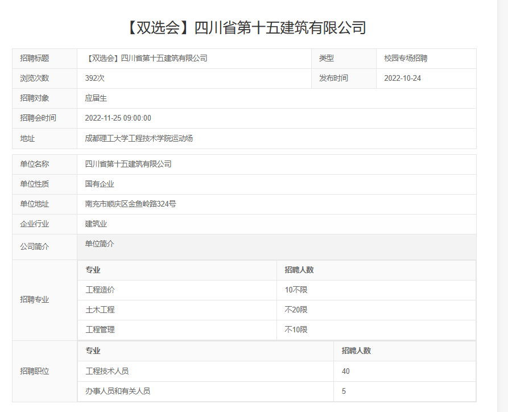
Task: Click the 392次 view count
Action: coord(94,78)
